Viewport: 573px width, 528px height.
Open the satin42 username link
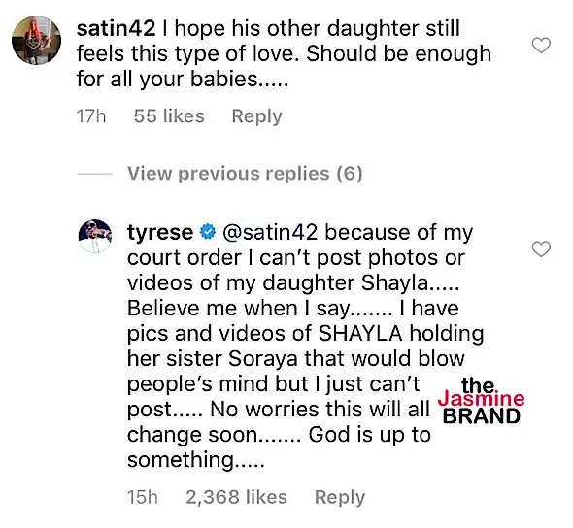tap(116, 28)
